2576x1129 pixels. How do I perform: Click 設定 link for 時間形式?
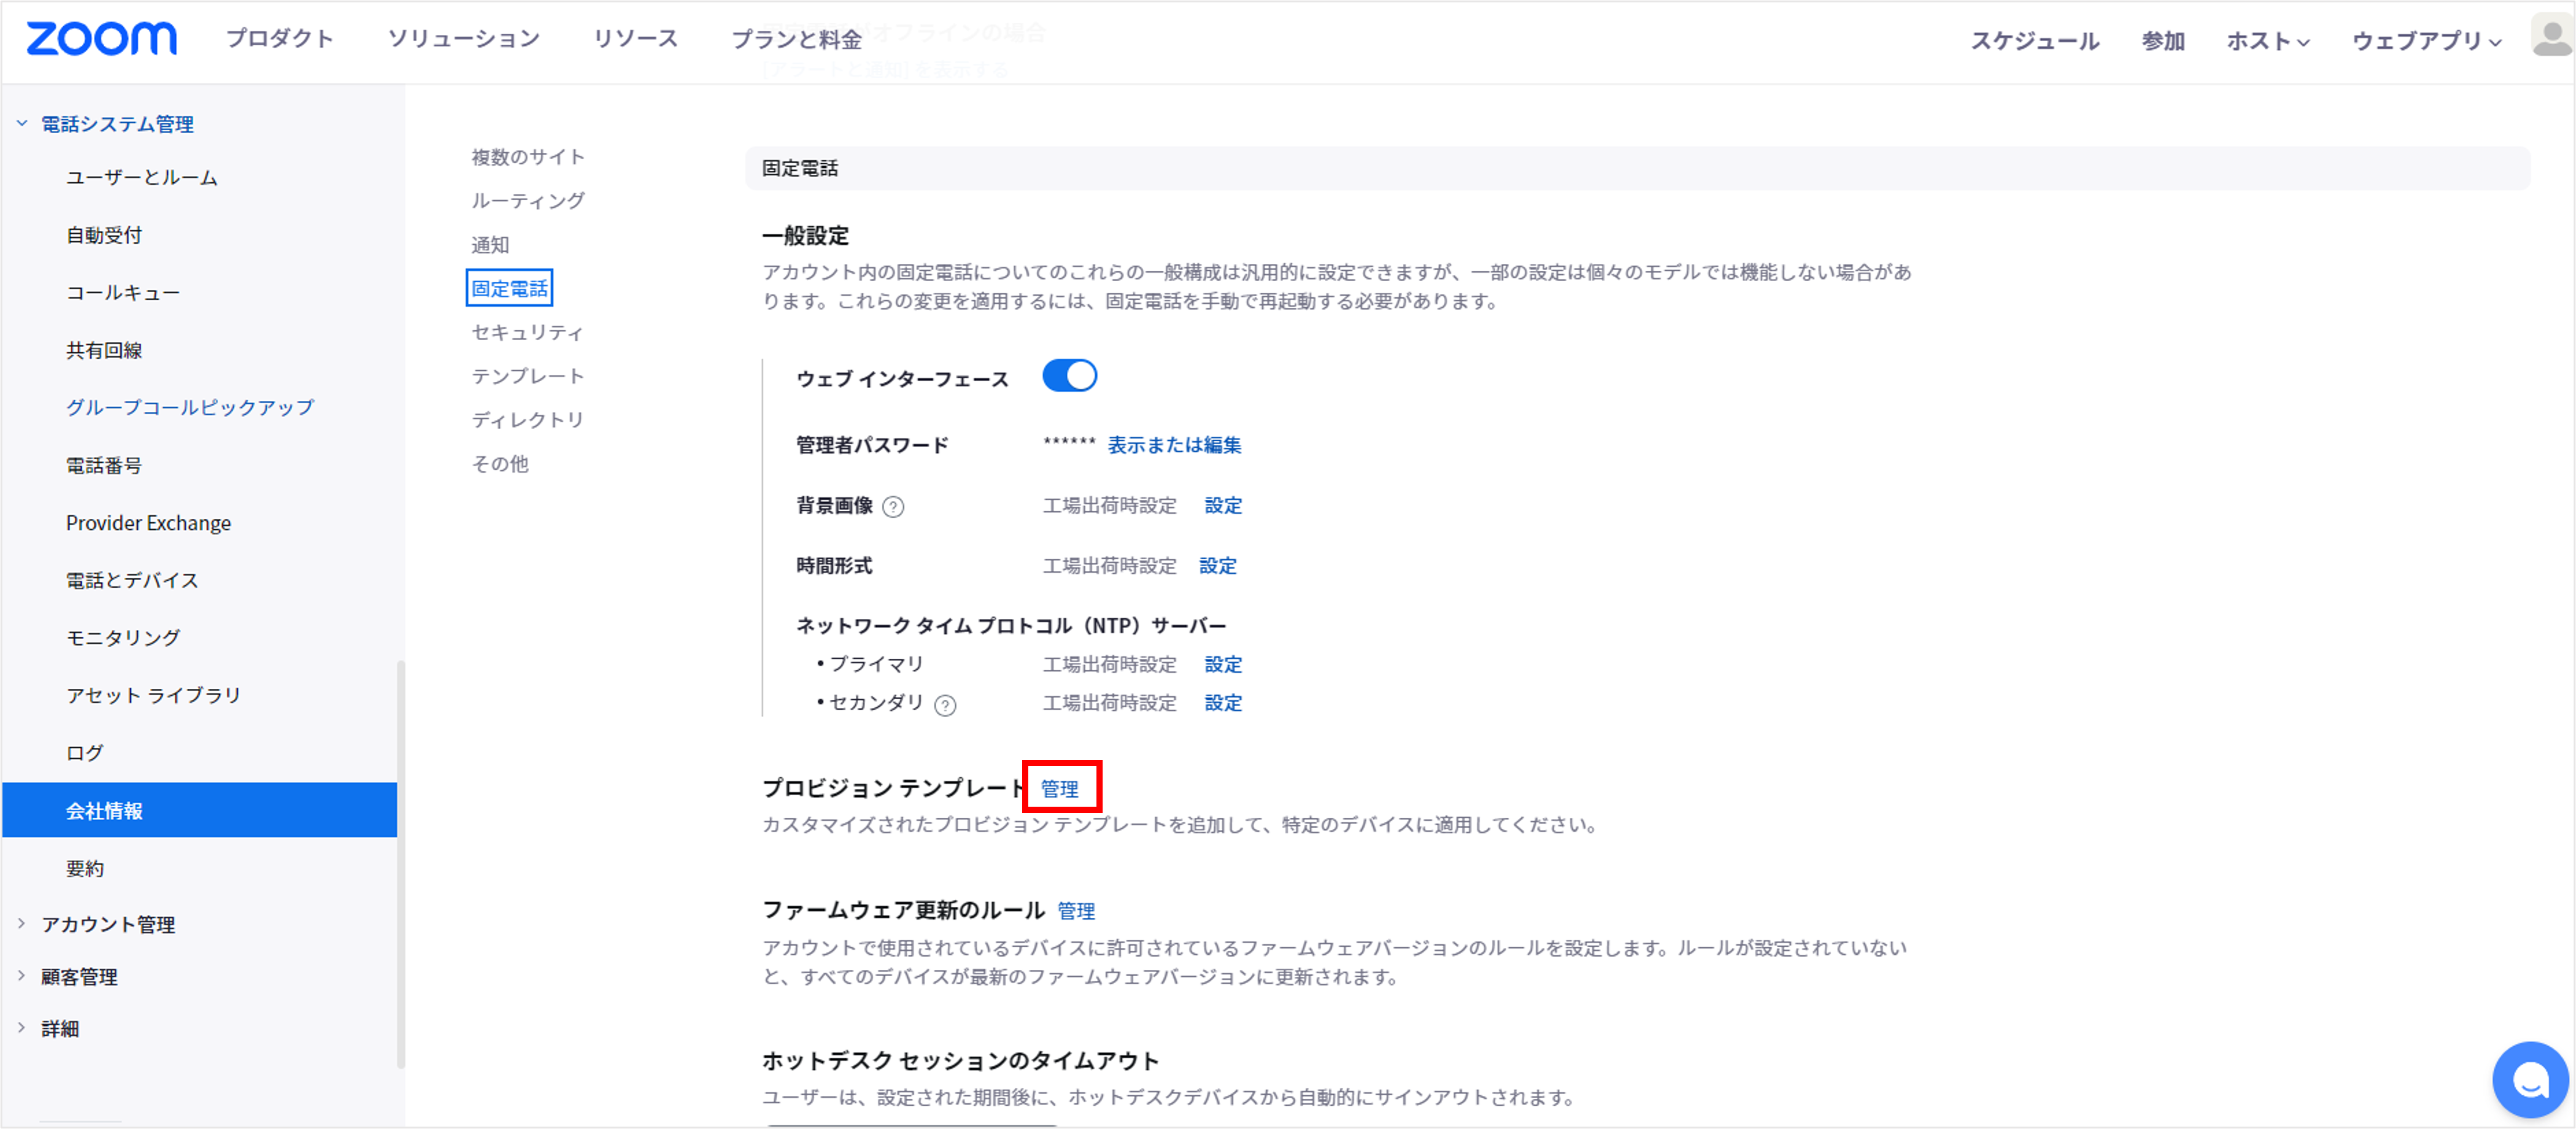point(1218,566)
